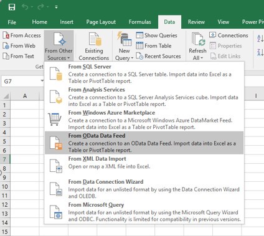This screenshot has width=264, height=236.
Task: Click the Properties button
Action: (x=225, y=46)
